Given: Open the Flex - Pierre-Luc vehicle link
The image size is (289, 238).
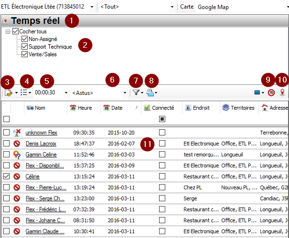Looking at the screenshot, I should coord(44,187).
